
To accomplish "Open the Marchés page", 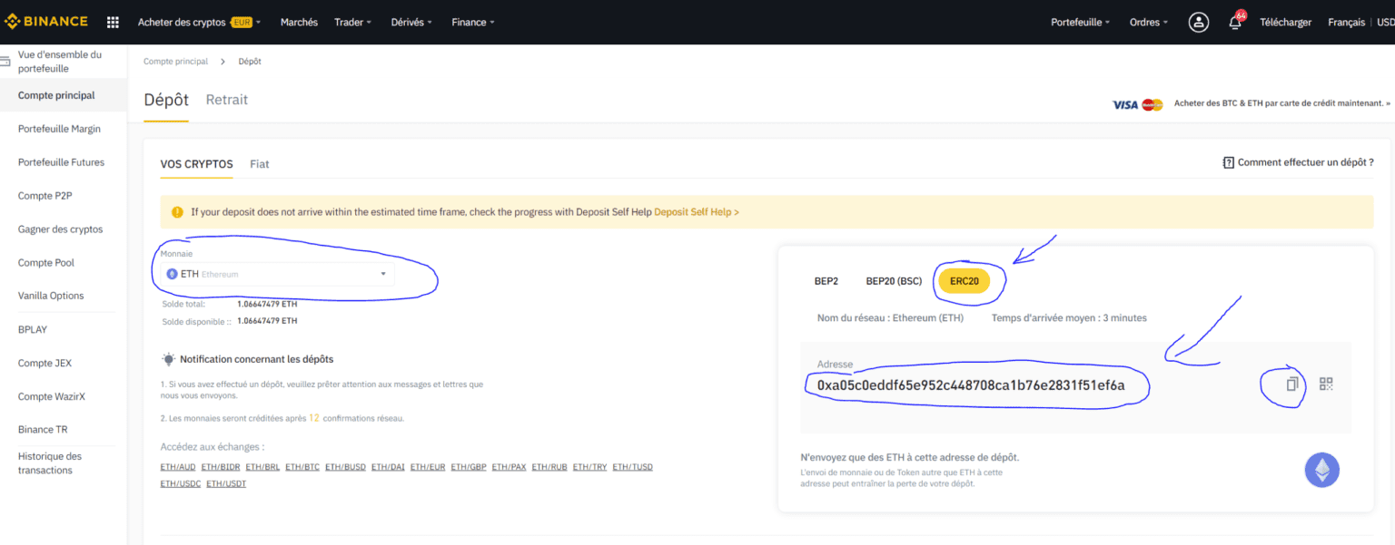I will (x=299, y=22).
